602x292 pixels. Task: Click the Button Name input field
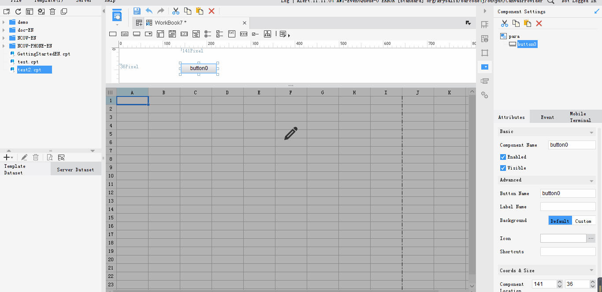[568, 193]
